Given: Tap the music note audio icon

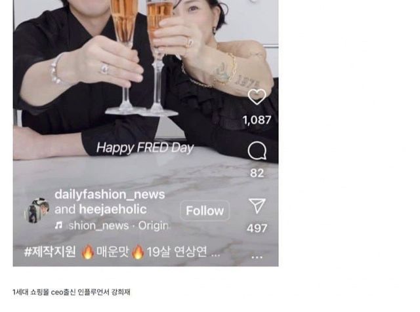Looking at the screenshot, I should (x=58, y=225).
